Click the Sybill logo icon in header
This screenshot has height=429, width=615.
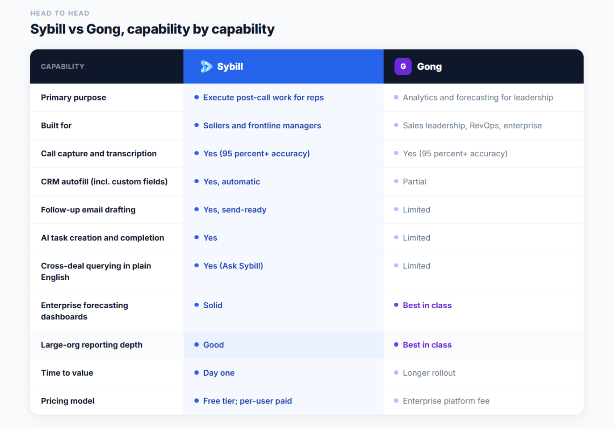pos(206,66)
